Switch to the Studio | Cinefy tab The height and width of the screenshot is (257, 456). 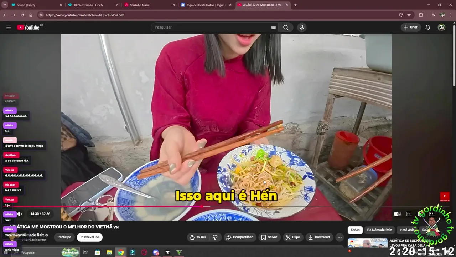coord(36,5)
